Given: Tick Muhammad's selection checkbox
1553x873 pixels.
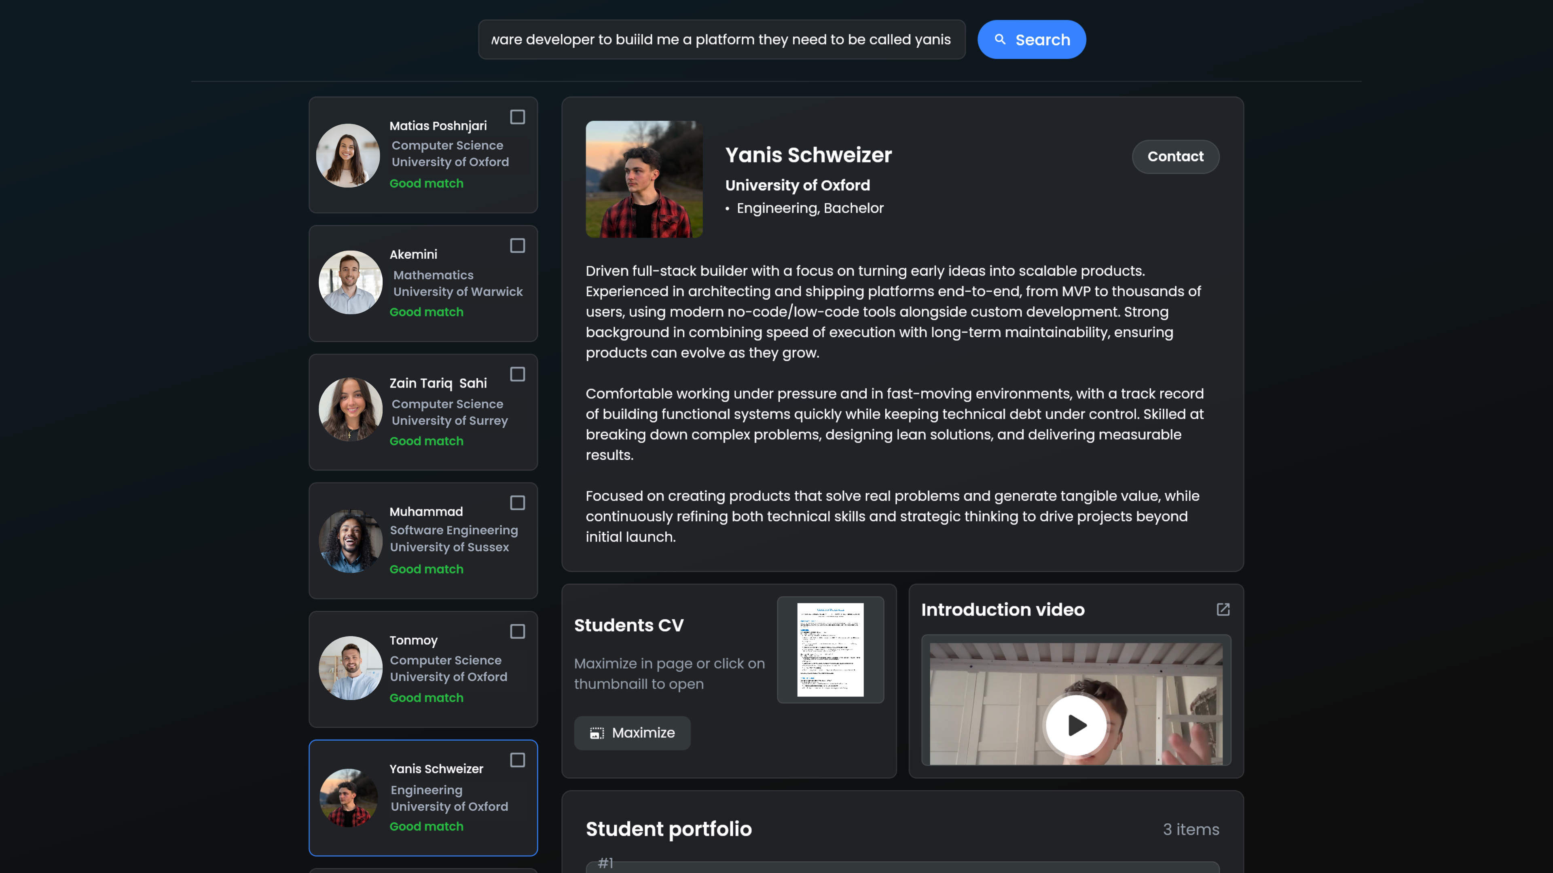Looking at the screenshot, I should pos(518,503).
